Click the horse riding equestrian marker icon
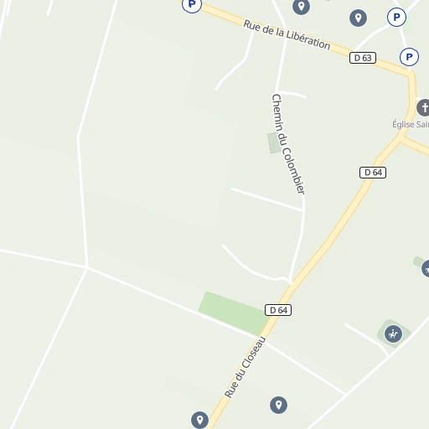 tap(393, 333)
